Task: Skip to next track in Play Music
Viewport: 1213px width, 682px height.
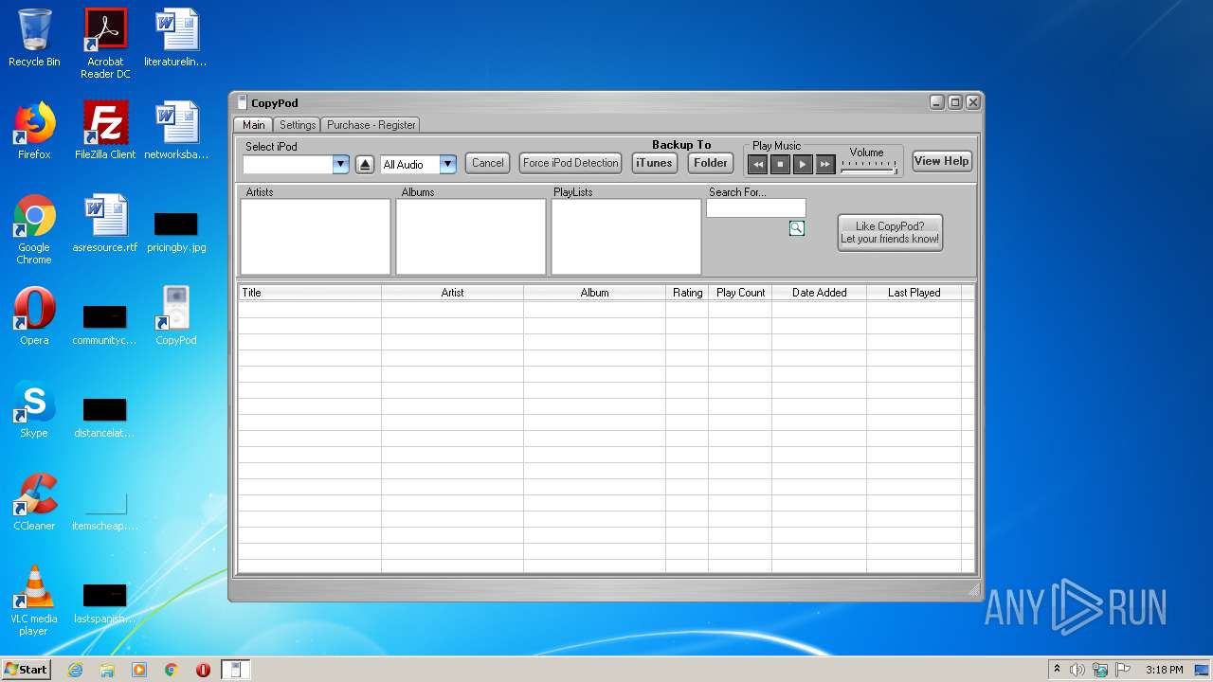Action: [x=825, y=165]
